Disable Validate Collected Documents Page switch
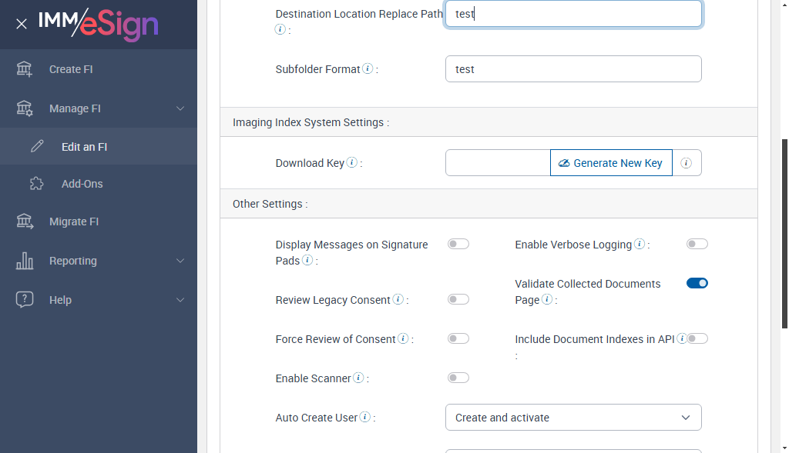This screenshot has height=453, width=789. (697, 283)
